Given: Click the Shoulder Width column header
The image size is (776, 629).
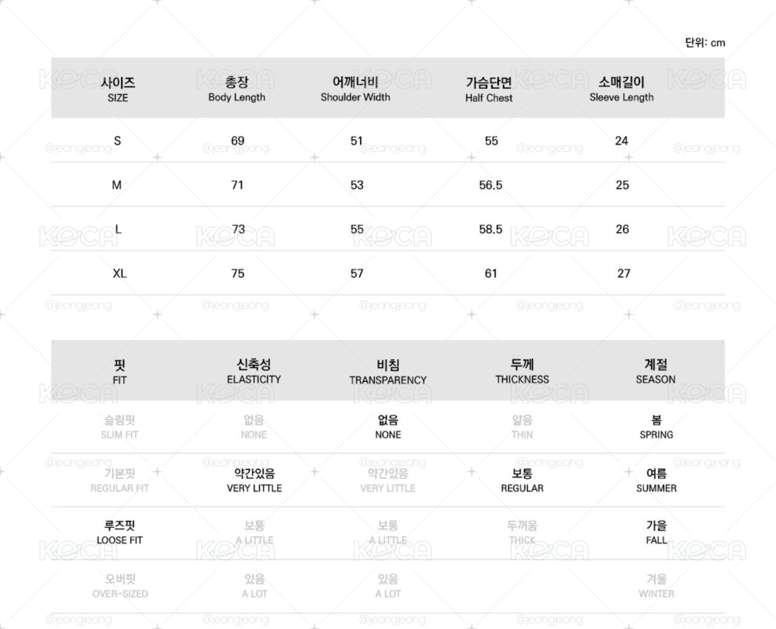Looking at the screenshot, I should tap(355, 89).
